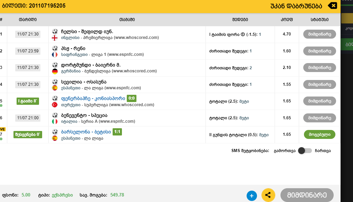Click soccer ball icon for დორტმუნდი match
This screenshot has height=202, width=353.
point(55,65)
